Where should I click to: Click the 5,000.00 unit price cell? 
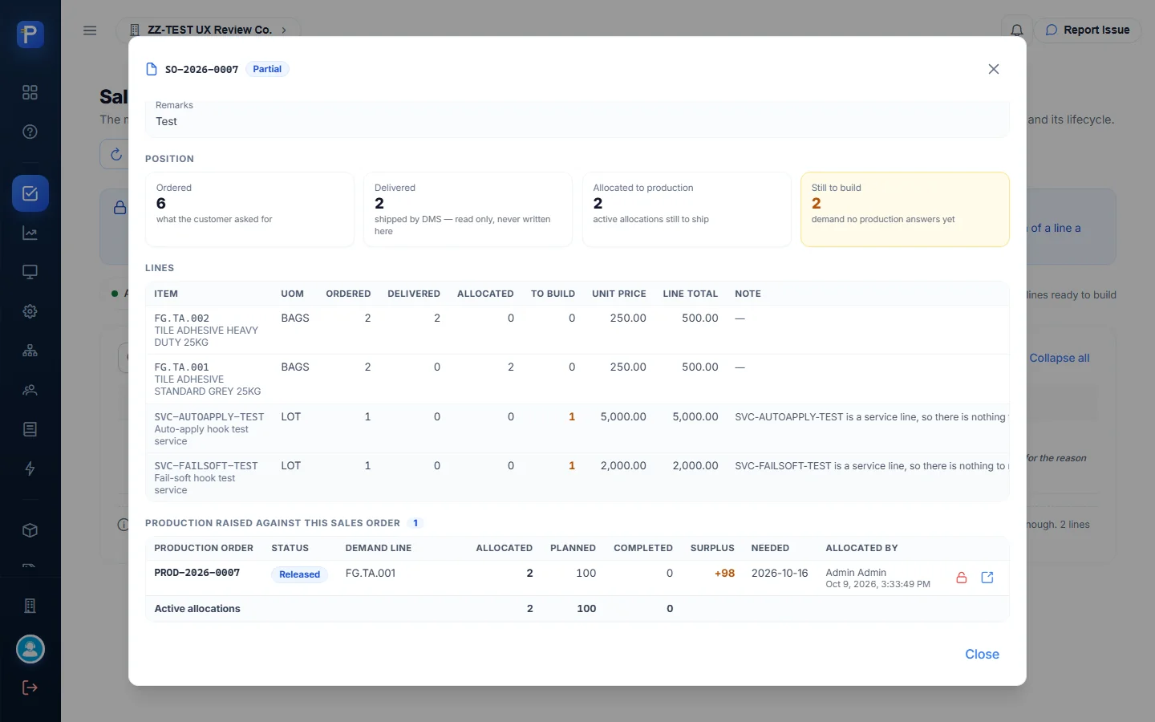pyautogui.click(x=623, y=417)
